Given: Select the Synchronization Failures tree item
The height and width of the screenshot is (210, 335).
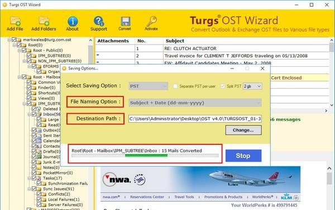Looking at the screenshot, I should 68,184.
